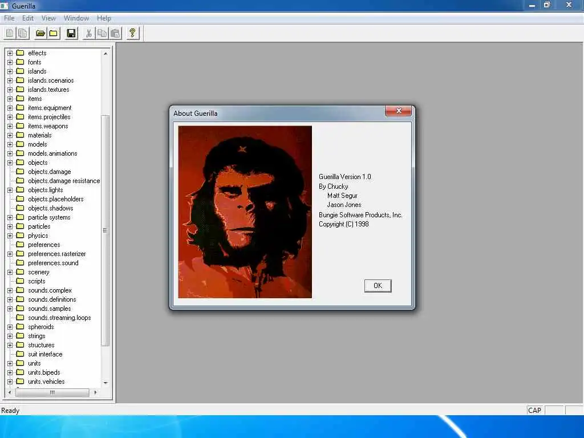Expand the scenery tree node
This screenshot has height=438, width=584.
(10, 272)
